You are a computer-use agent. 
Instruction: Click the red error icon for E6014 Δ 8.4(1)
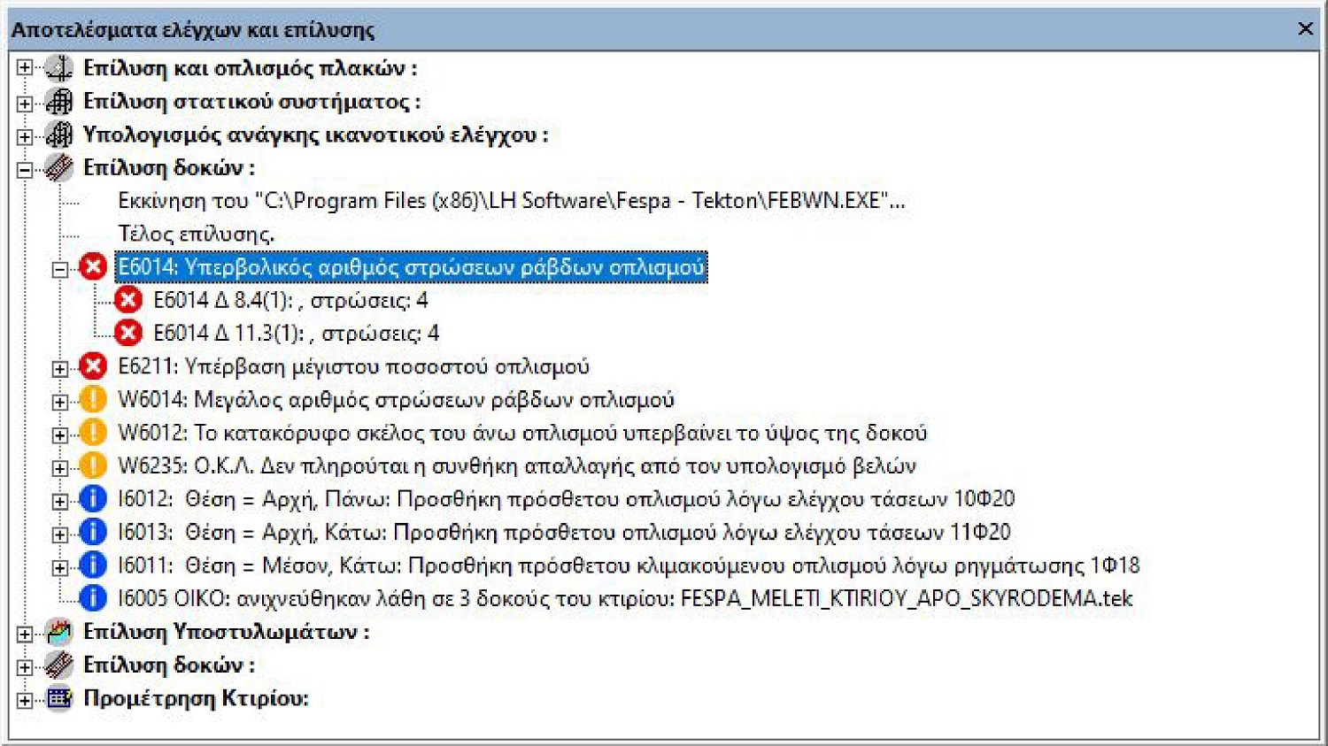128,300
